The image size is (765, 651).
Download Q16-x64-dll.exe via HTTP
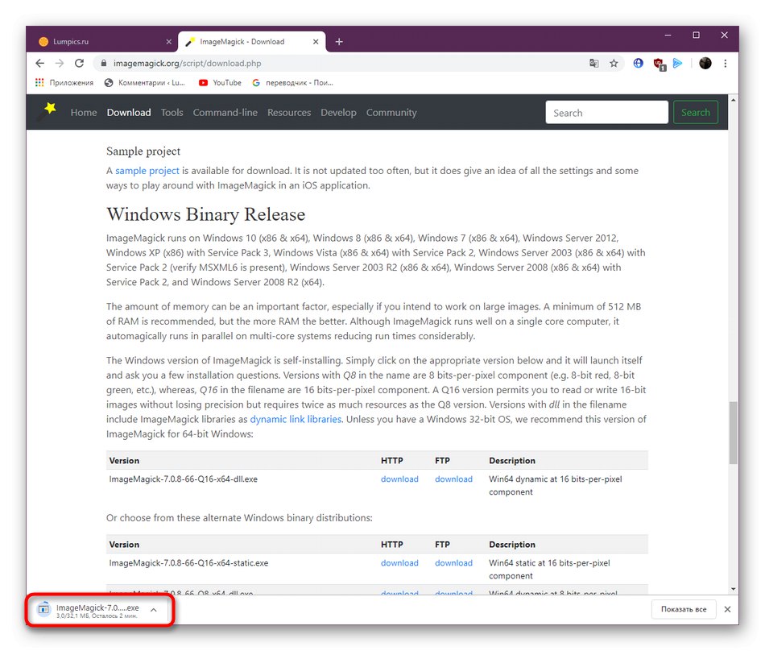click(399, 479)
